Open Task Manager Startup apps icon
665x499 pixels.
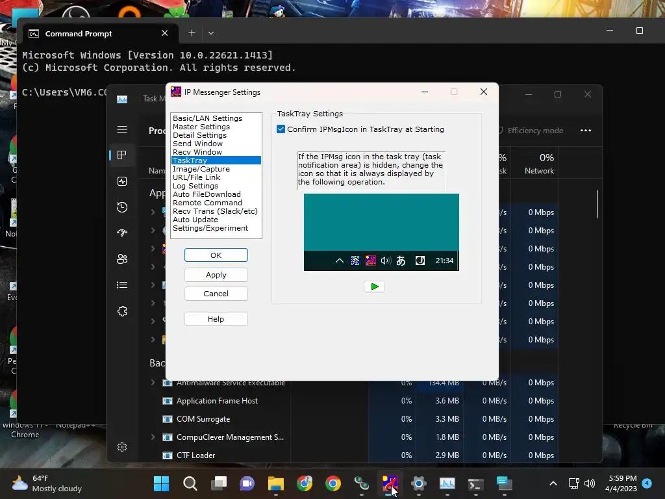[x=122, y=233]
